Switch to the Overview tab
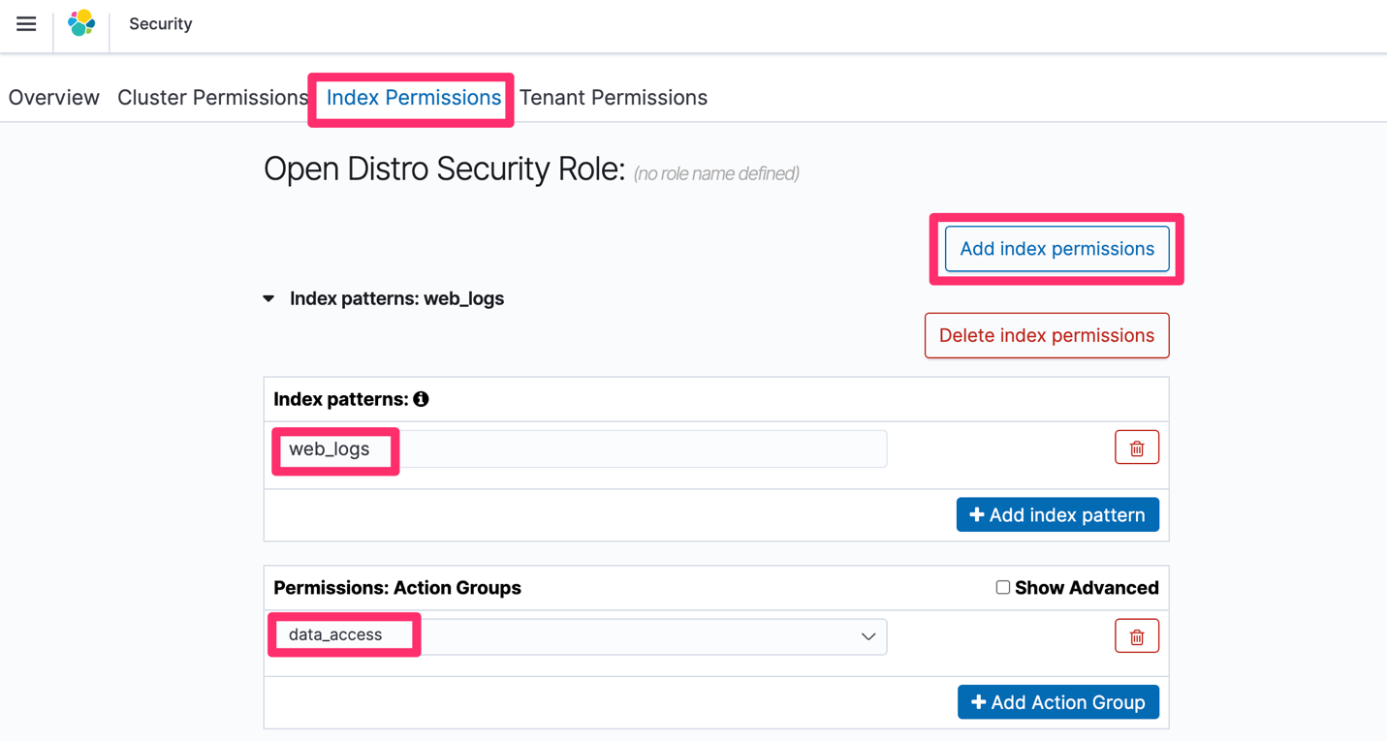1387x741 pixels. point(53,97)
